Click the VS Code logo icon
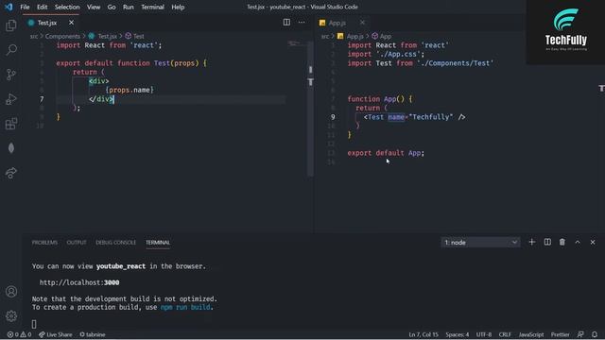This screenshot has height=340, width=605. 9,7
